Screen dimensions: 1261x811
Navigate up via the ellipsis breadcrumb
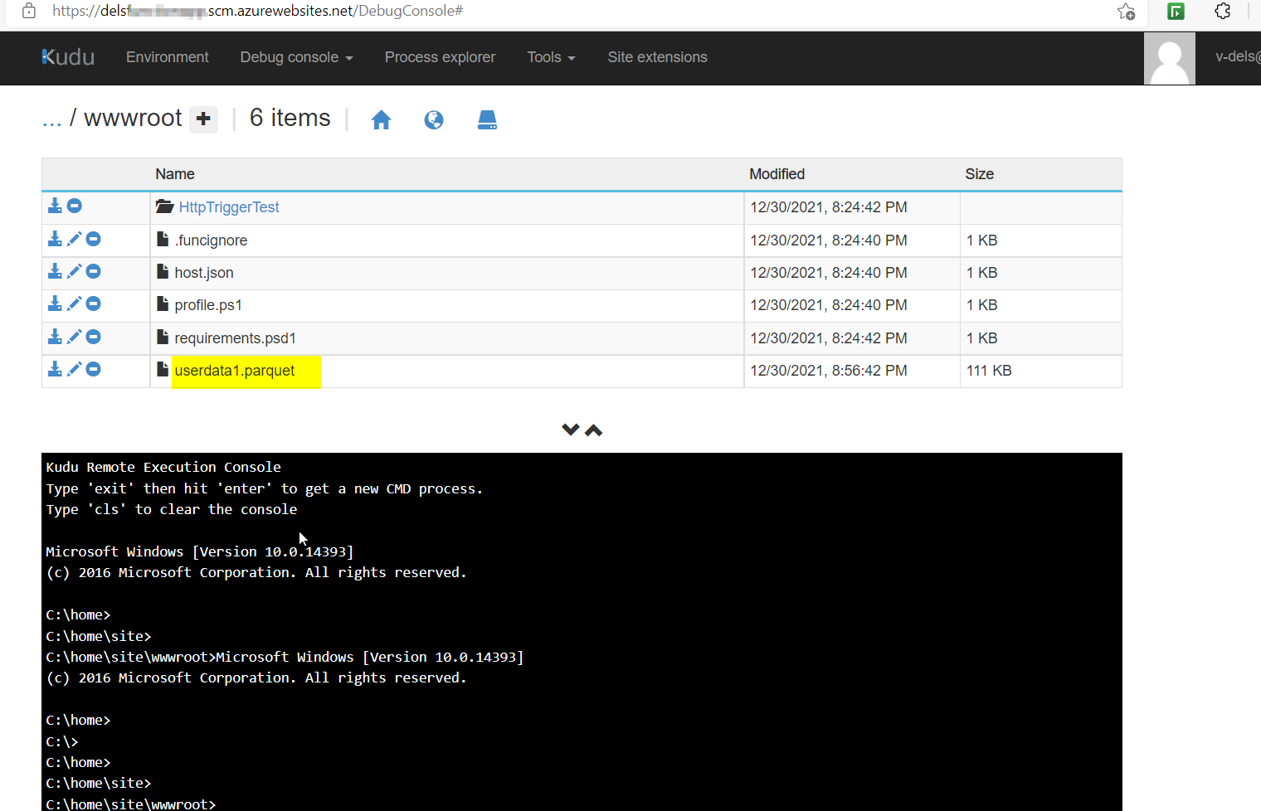[x=51, y=119]
